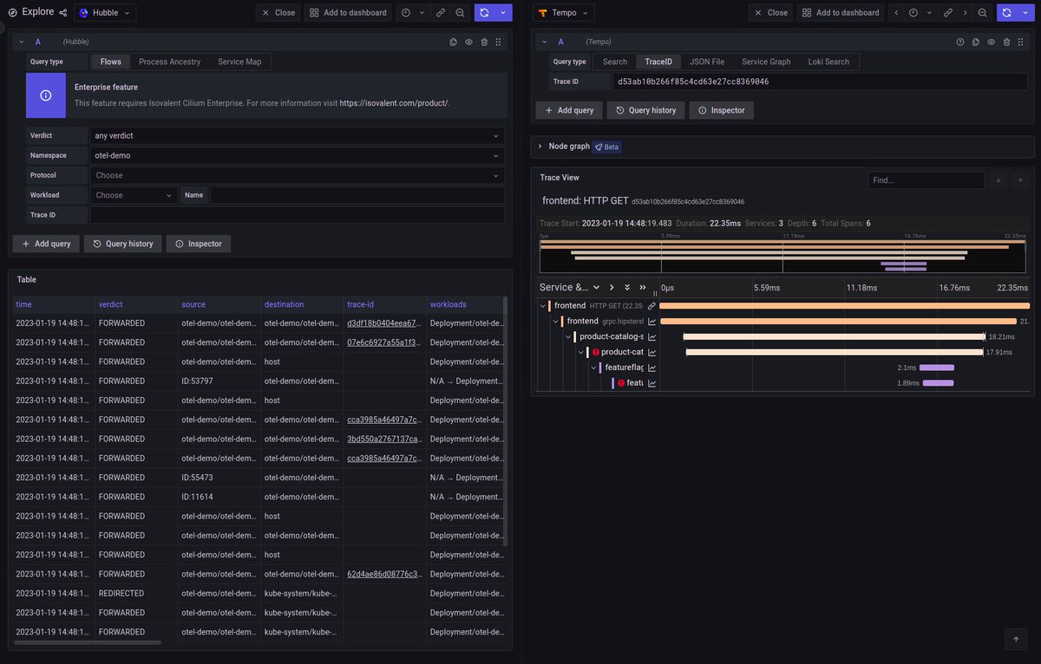1041x664 pixels.
Task: Delete the Hubble query A
Action: tap(484, 42)
